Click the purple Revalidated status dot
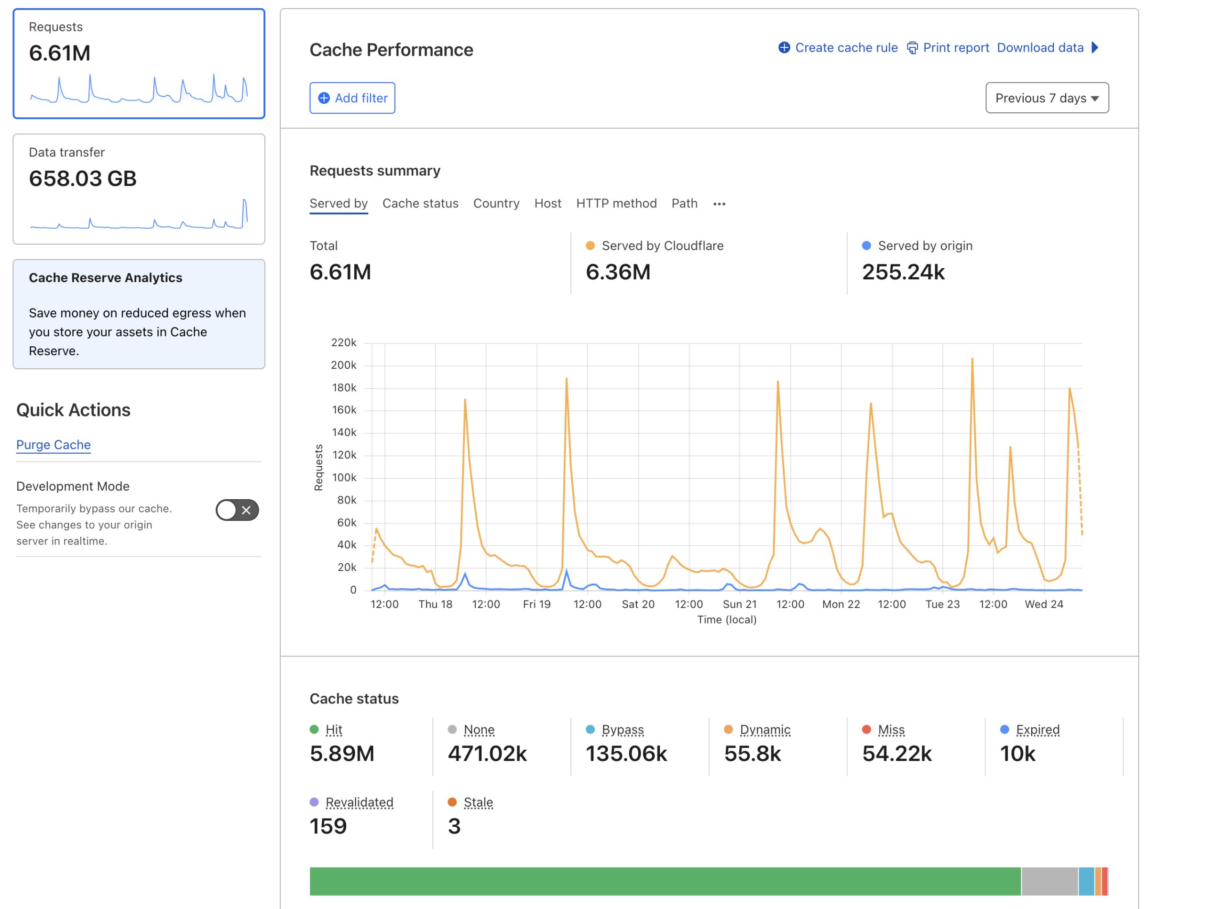This screenshot has height=909, width=1224. 314,802
